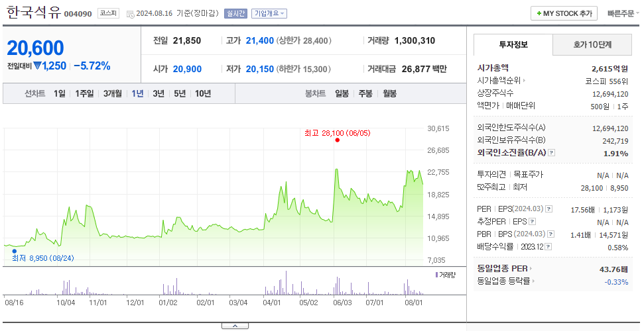Click the 저가 value 20,150
The width and height of the screenshot is (642, 331).
[259, 69]
